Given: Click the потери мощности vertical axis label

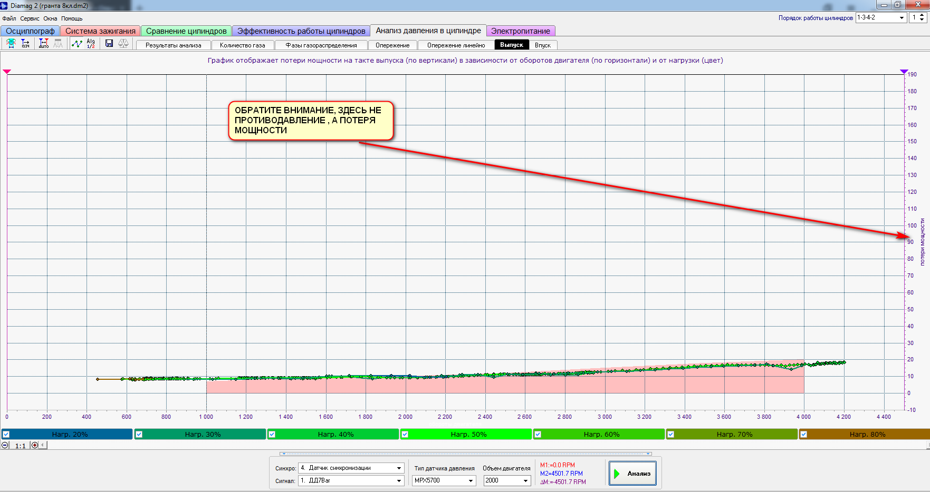Looking at the screenshot, I should [x=923, y=242].
